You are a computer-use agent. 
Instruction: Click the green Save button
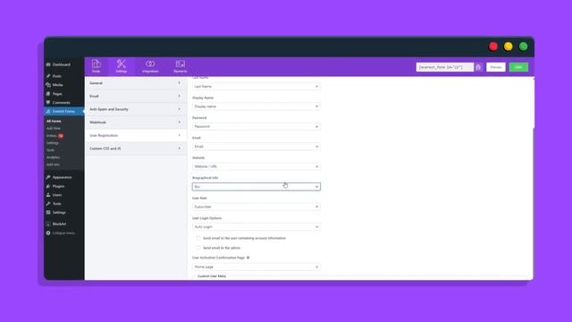point(518,67)
